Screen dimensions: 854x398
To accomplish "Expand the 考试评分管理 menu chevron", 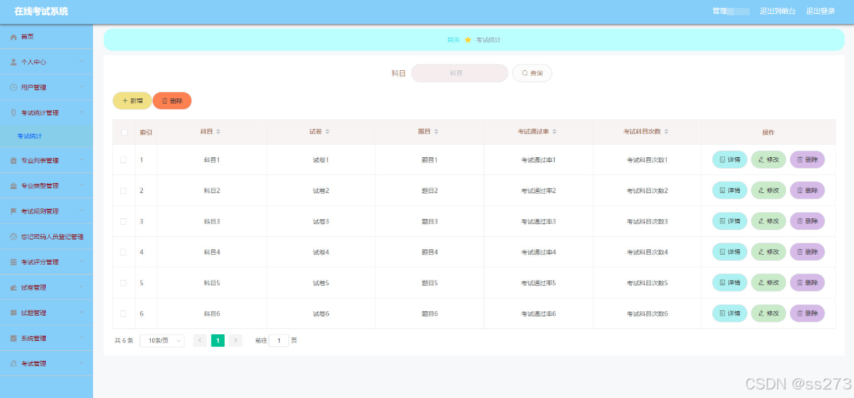I will [x=82, y=261].
